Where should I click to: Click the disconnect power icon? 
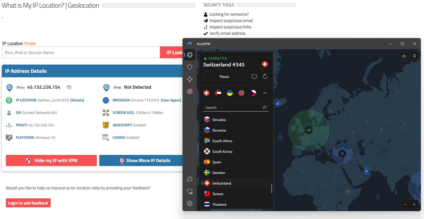tap(254, 76)
